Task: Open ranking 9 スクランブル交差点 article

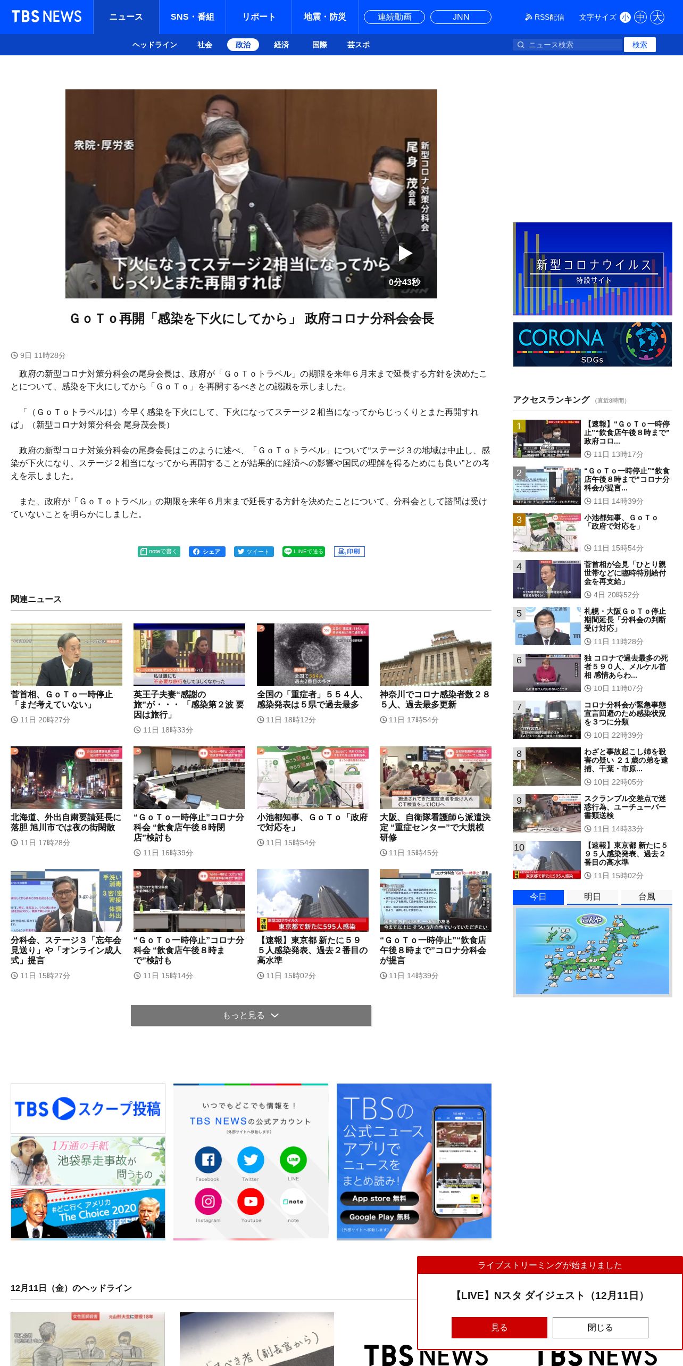Action: [593, 813]
